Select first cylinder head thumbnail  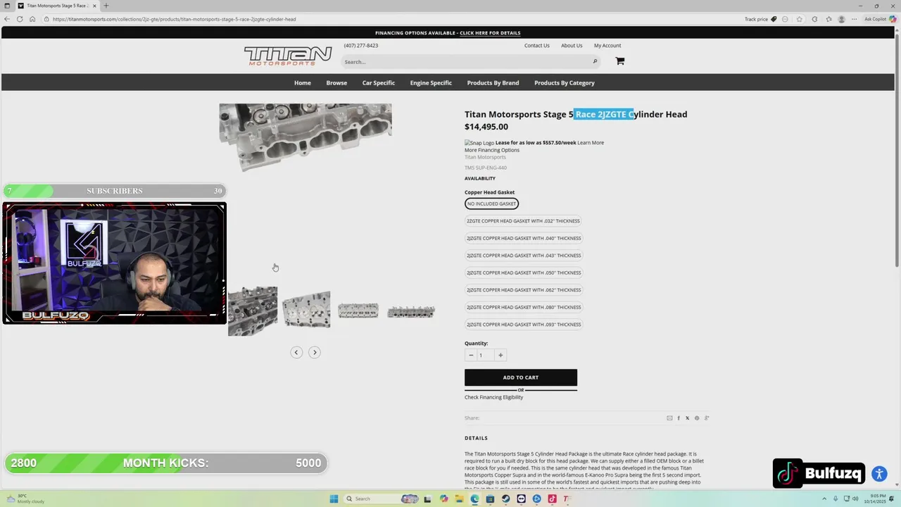click(253, 311)
